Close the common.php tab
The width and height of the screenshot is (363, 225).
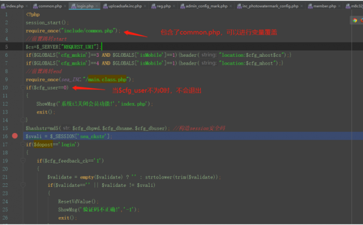[x=65, y=6]
